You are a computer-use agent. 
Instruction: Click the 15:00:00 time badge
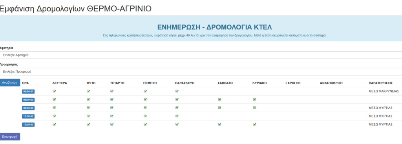[x=28, y=124]
